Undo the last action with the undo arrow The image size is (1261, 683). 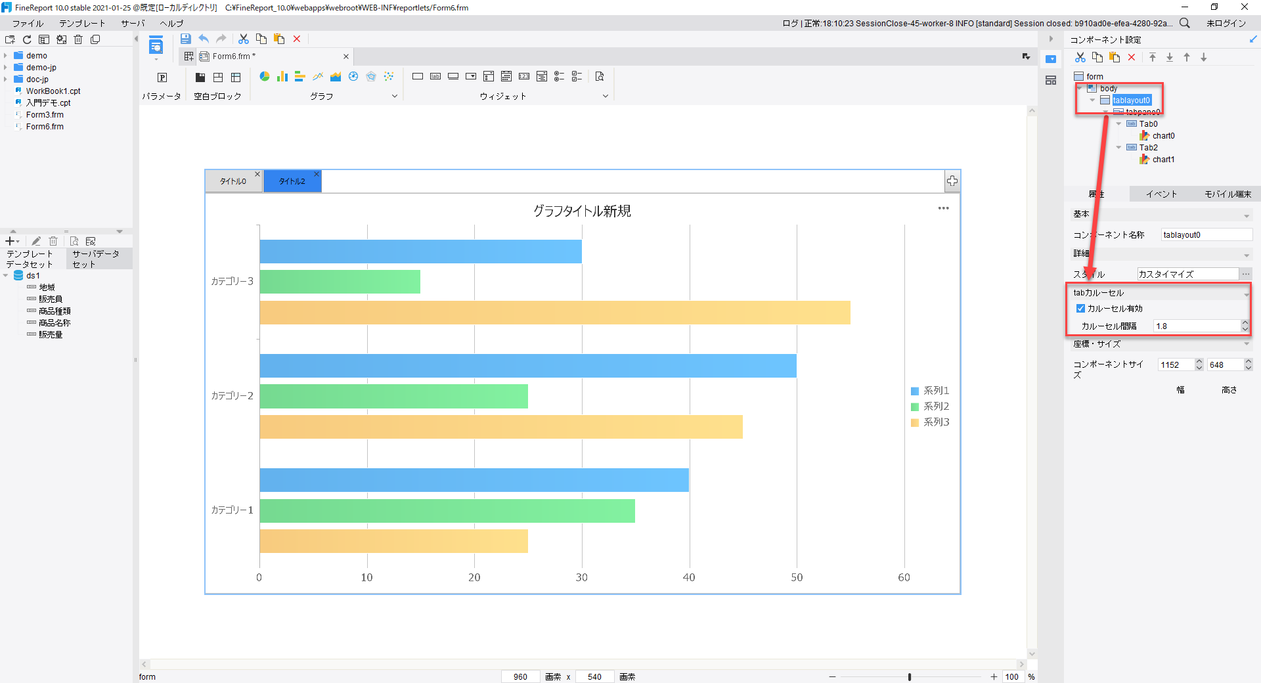point(204,39)
